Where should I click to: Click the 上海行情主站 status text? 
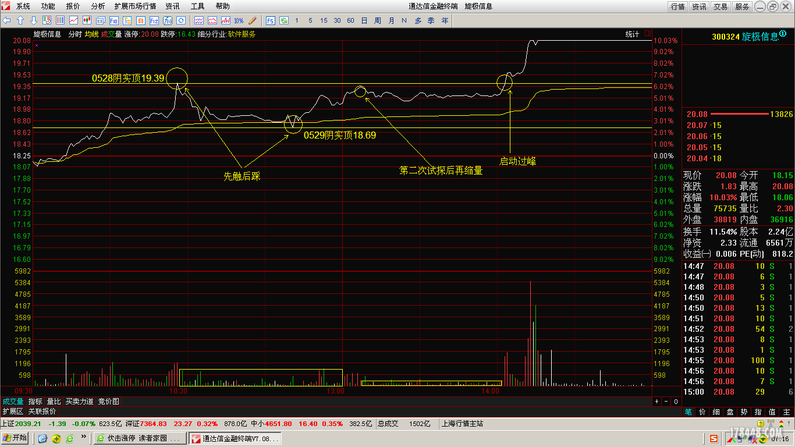[x=463, y=424]
